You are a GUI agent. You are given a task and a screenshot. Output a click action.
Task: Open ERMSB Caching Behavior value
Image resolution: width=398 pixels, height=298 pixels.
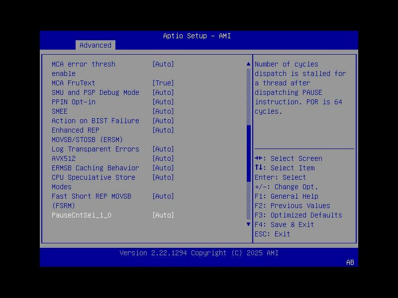(163, 168)
